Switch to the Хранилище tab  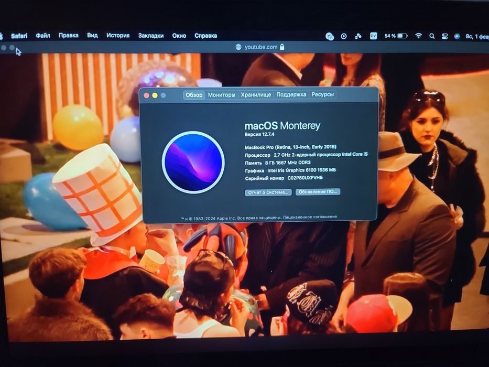[x=256, y=94]
